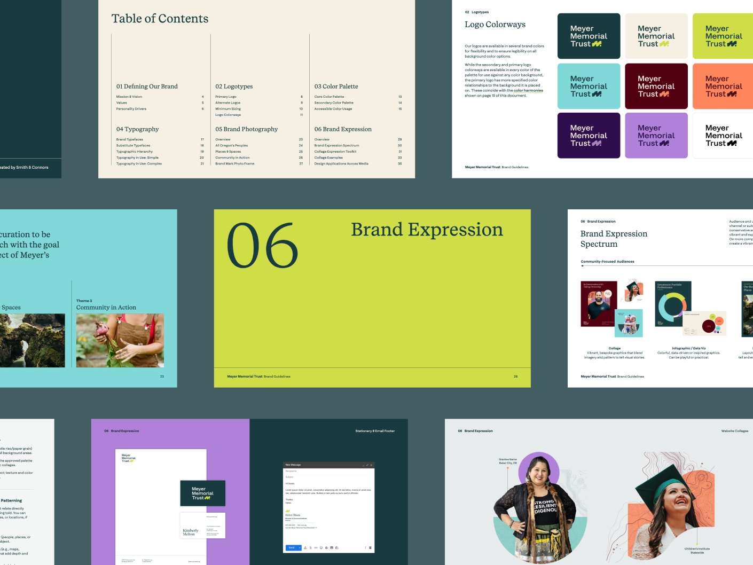Viewport: 753px width, 565px height.
Task: Click the 'Brand Typefaces' contents entry
Action: [x=130, y=139]
